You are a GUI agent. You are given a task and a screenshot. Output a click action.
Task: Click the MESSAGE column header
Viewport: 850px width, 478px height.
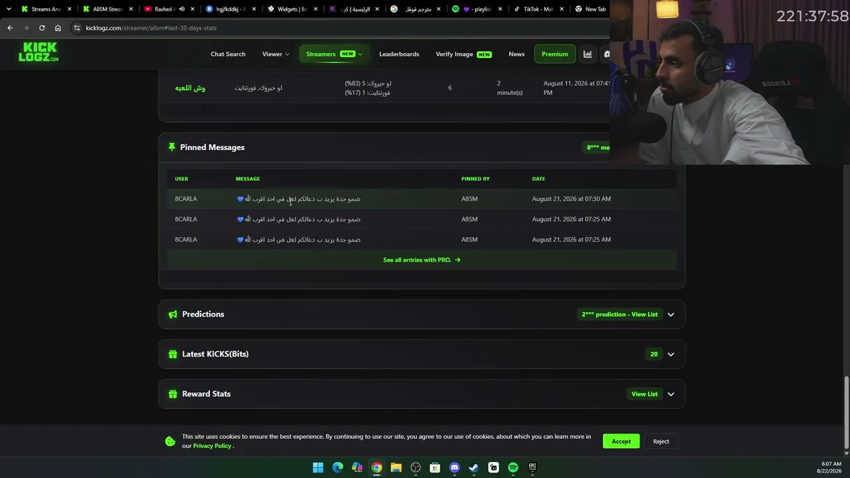tap(248, 179)
